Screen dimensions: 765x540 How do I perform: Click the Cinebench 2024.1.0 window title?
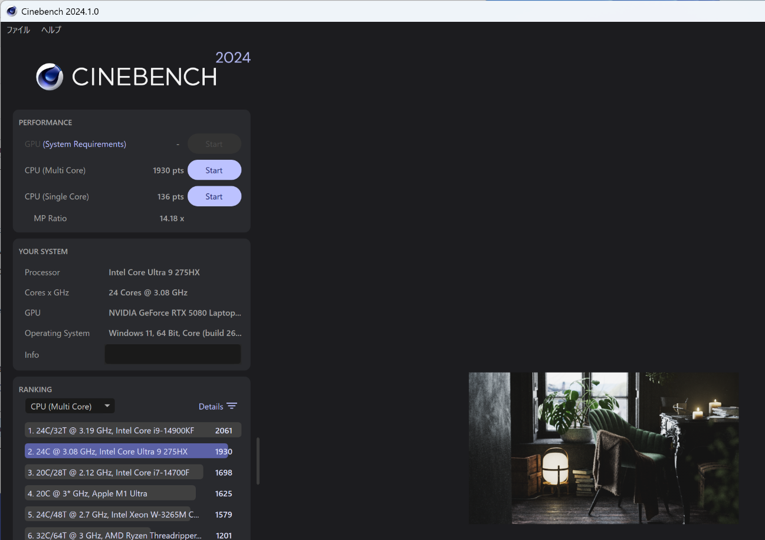[x=60, y=11]
